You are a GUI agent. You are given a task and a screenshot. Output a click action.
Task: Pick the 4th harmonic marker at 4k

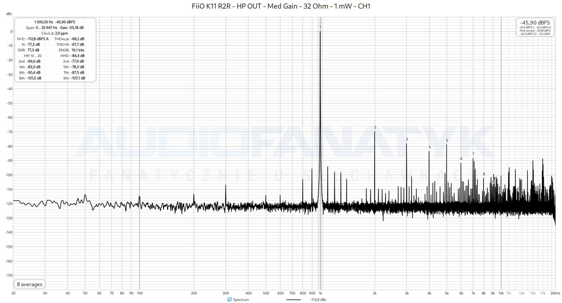429,147
